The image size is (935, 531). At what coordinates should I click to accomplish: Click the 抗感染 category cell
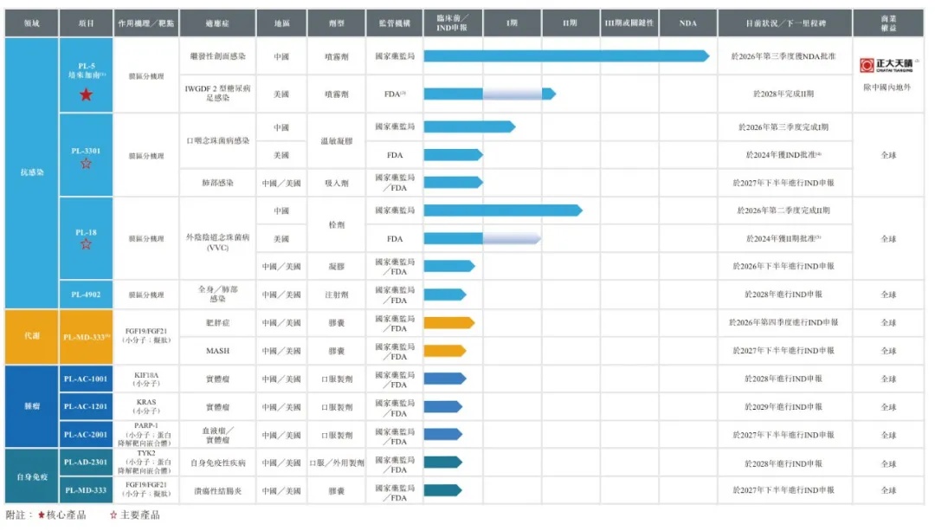pyautogui.click(x=32, y=173)
